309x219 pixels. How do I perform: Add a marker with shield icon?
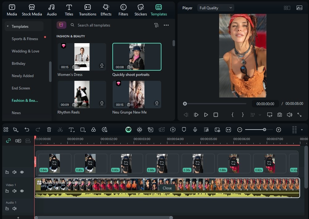(x=184, y=130)
